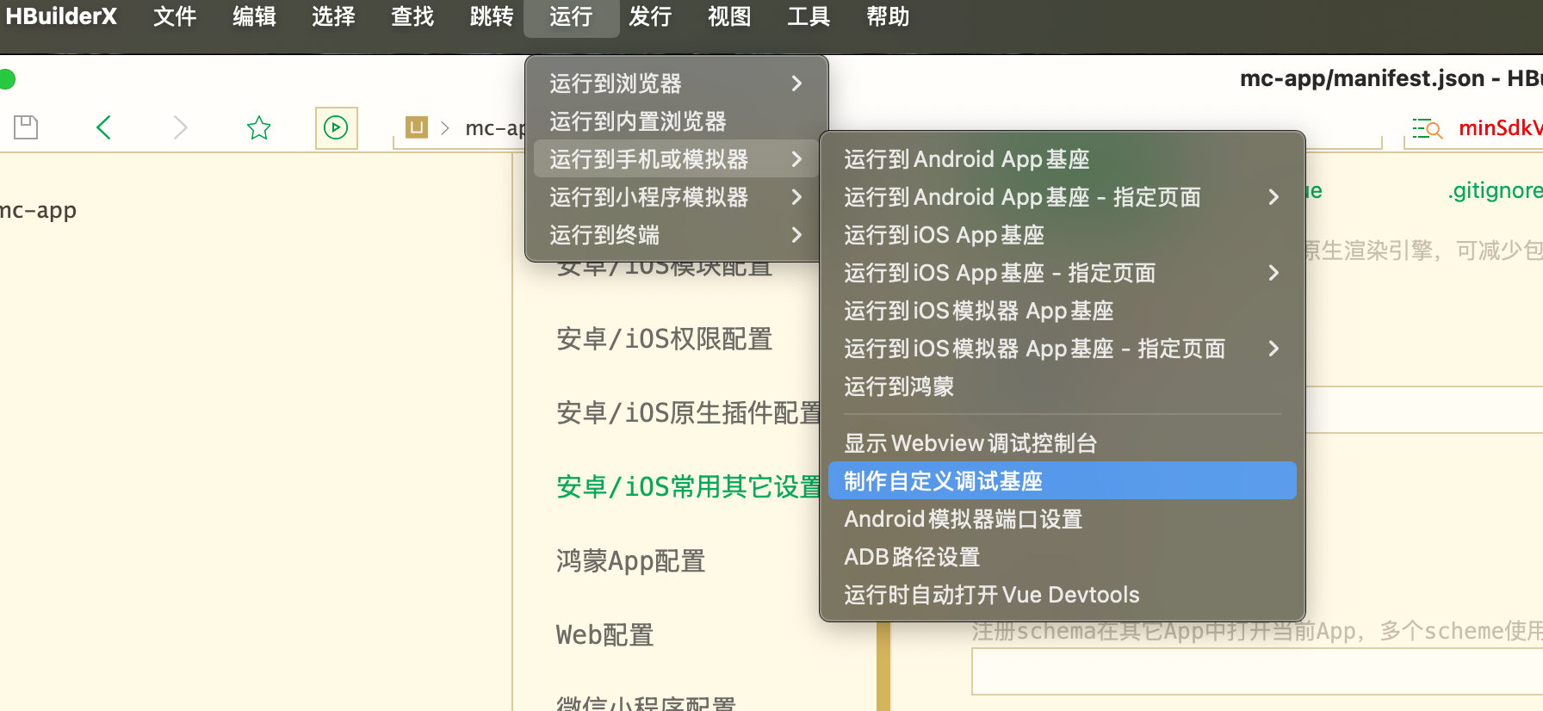1543x711 pixels.
Task: Click the mc-app project in sidebar
Action: (38, 210)
